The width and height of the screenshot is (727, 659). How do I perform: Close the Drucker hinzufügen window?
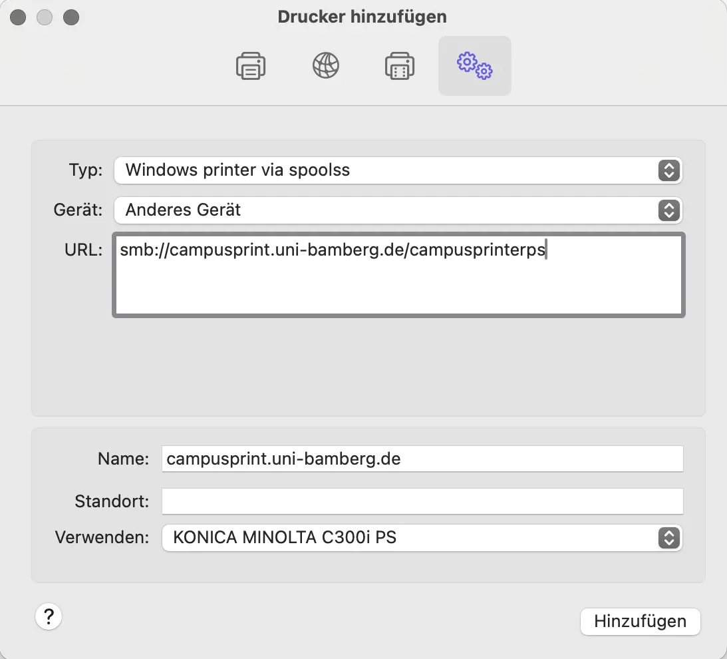click(x=18, y=17)
